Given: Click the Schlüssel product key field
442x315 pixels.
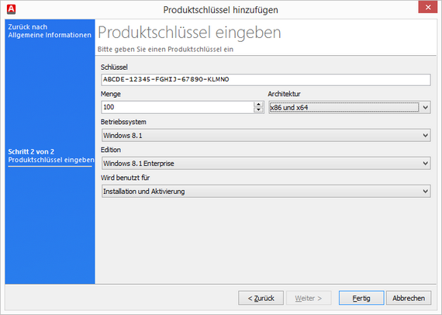Looking at the screenshot, I should point(265,79).
